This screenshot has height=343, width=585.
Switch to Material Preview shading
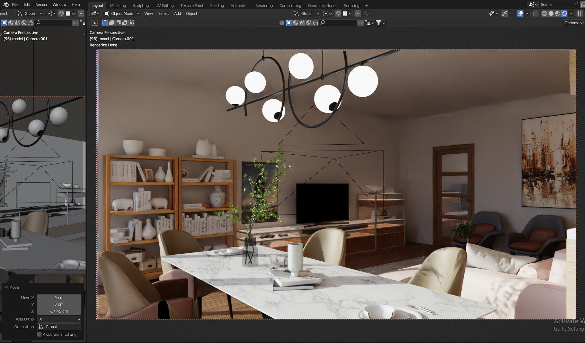557,13
